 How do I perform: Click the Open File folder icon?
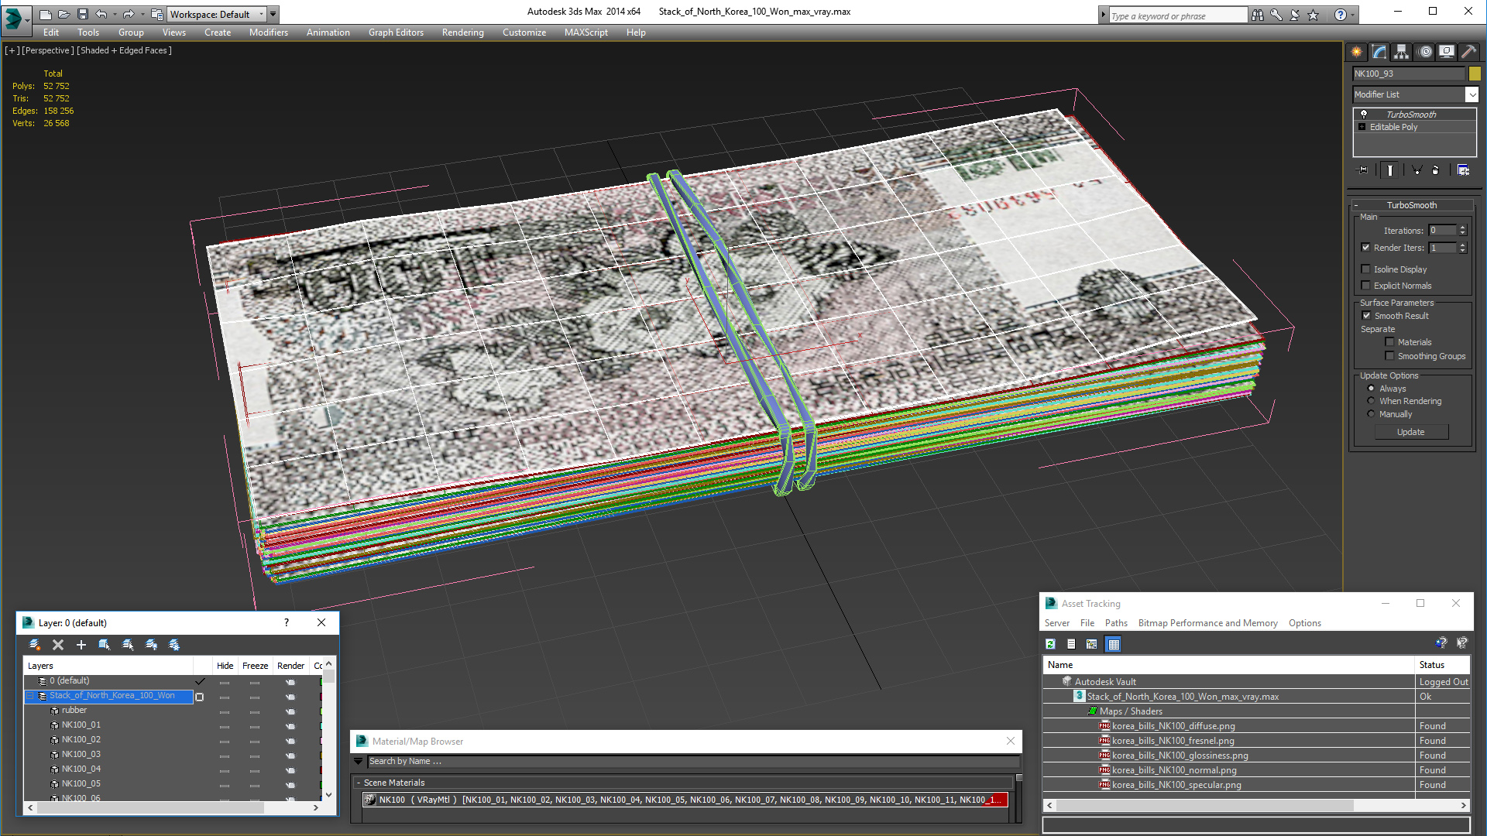click(64, 14)
